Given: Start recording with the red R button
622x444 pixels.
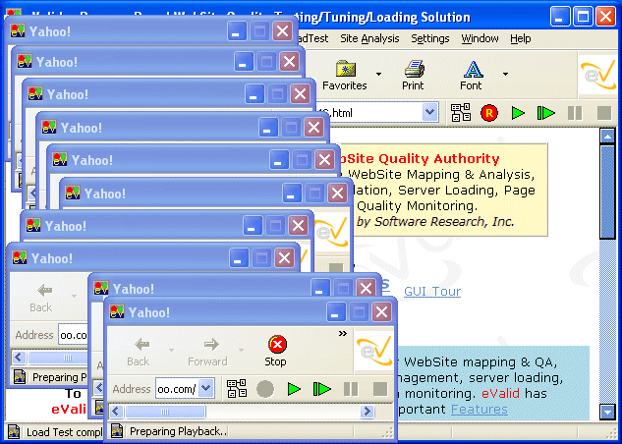Looking at the screenshot, I should [489, 113].
